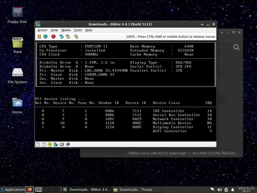257x193 pixels.
Task: Click the '400MHz' CPU clock value
Action: (x=91, y=54)
